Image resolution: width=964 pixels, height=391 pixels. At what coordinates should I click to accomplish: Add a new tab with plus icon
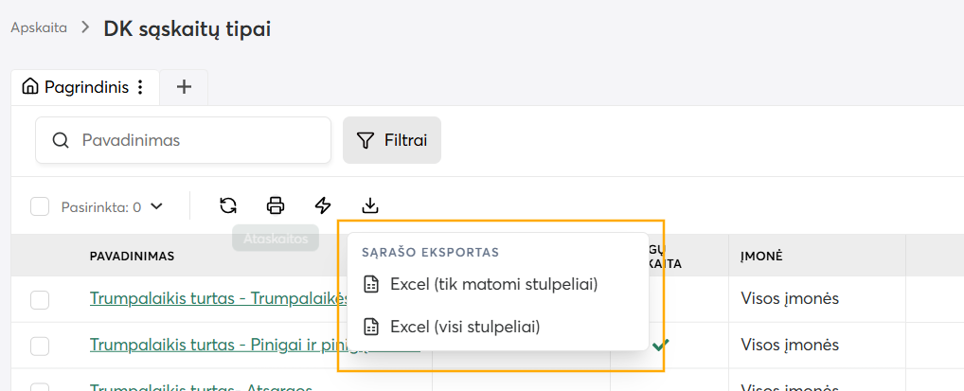coord(184,87)
